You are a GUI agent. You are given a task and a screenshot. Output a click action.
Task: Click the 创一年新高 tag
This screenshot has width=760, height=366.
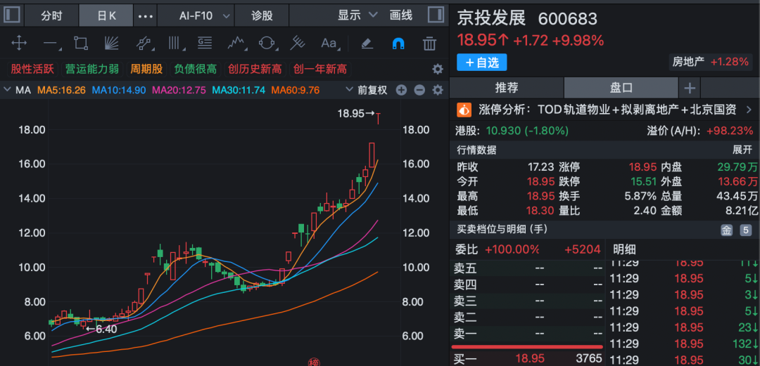click(x=320, y=70)
